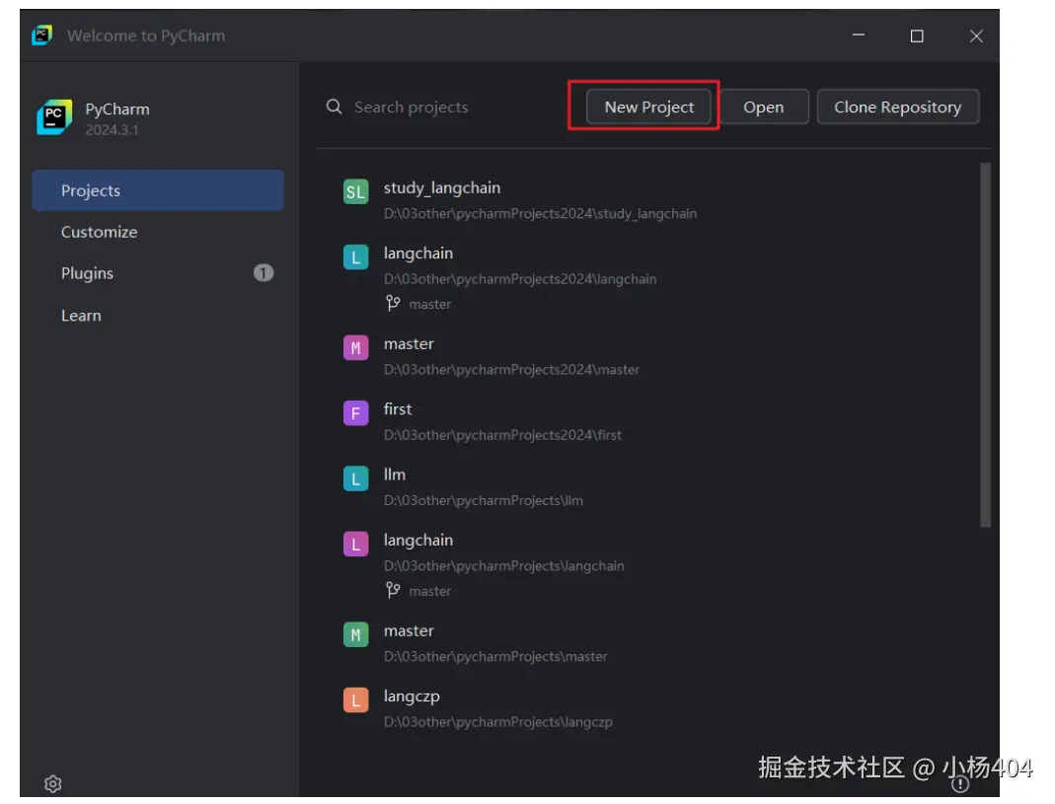The height and width of the screenshot is (804, 1055).
Task: Click the search magnifier icon
Action: pos(335,107)
